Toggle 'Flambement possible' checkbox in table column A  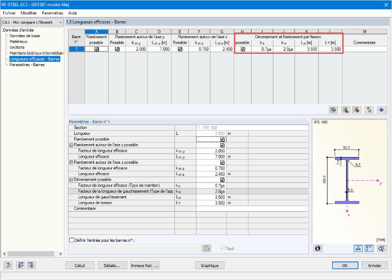[x=96, y=49]
